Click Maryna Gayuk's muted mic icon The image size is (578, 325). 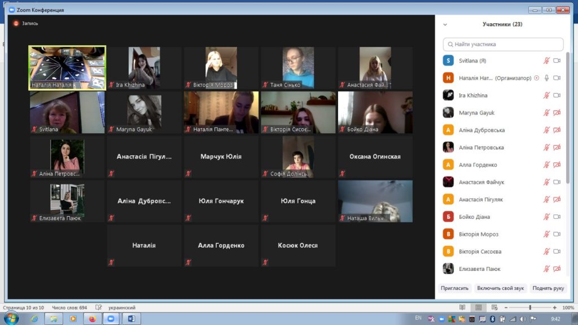click(x=546, y=112)
